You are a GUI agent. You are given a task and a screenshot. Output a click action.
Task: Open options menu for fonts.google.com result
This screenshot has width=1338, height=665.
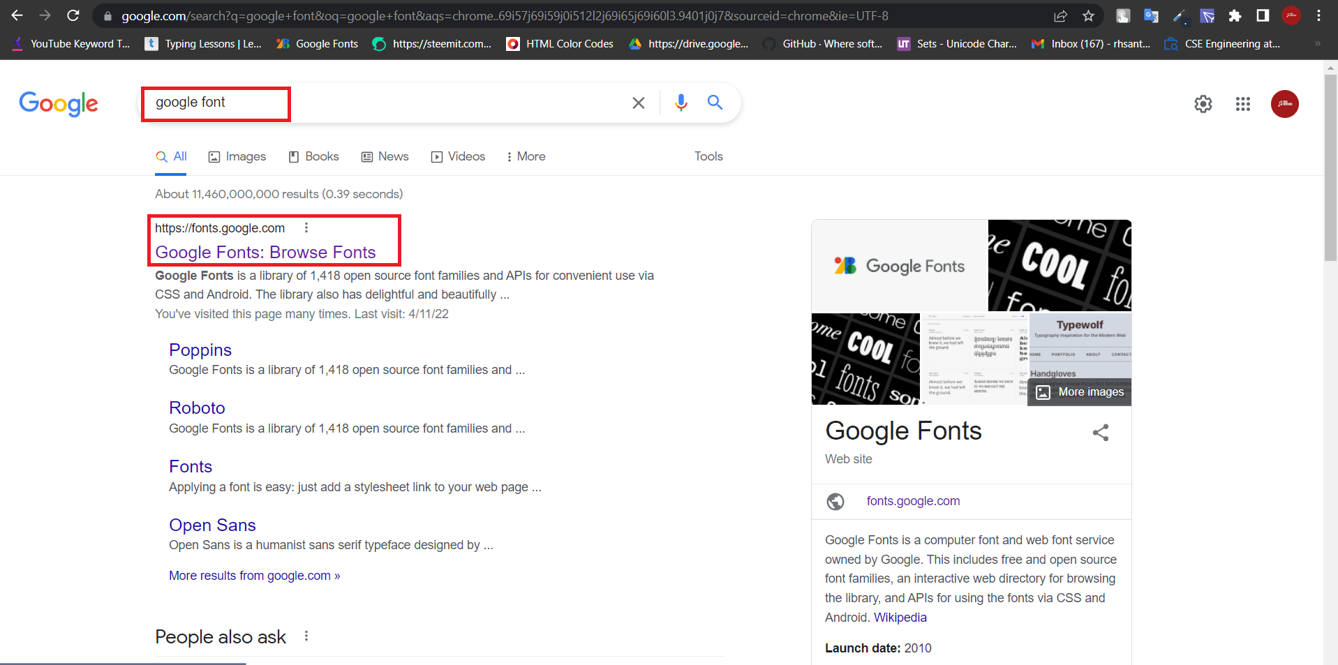coord(306,227)
